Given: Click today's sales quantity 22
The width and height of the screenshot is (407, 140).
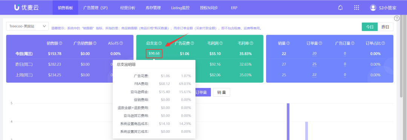Looking at the screenshot, I should [x=284, y=54].
